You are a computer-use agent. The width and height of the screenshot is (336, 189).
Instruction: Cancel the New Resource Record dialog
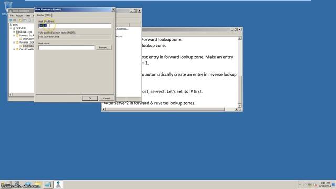point(107,98)
